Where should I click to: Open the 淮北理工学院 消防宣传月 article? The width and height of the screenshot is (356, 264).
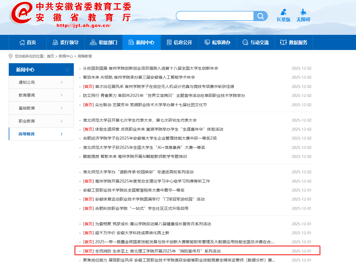158,251
